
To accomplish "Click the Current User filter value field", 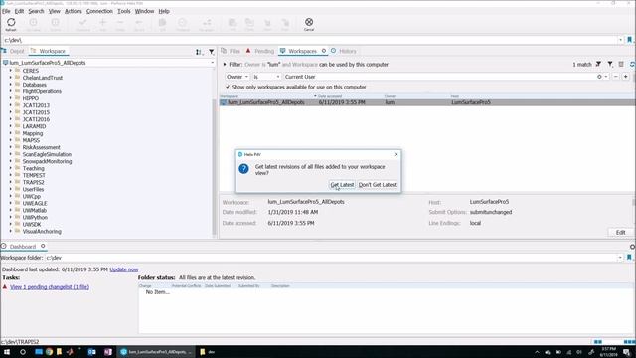I will point(440,77).
